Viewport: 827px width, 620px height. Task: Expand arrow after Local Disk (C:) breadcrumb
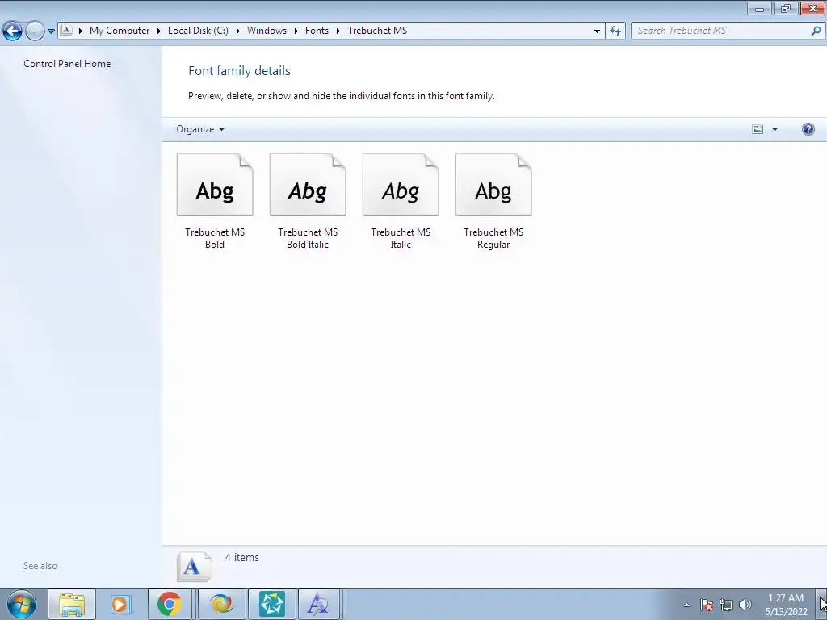pyautogui.click(x=238, y=31)
